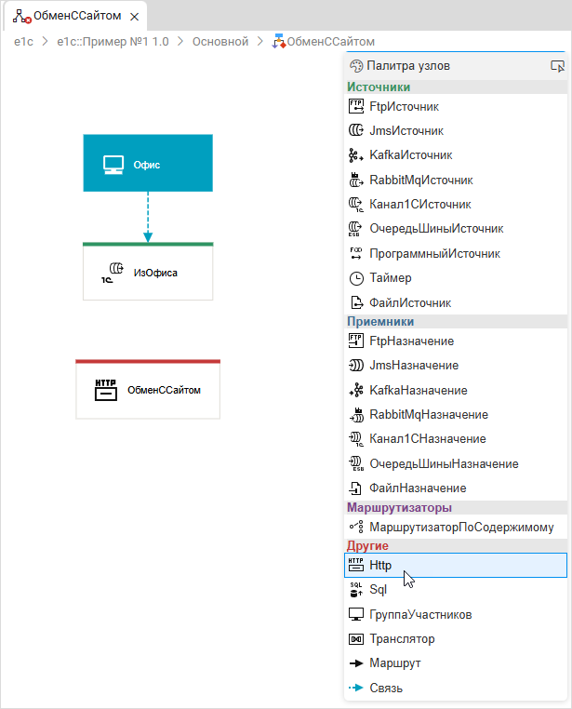Click the Палитра узлов palette icon
The image size is (572, 709).
[356, 66]
